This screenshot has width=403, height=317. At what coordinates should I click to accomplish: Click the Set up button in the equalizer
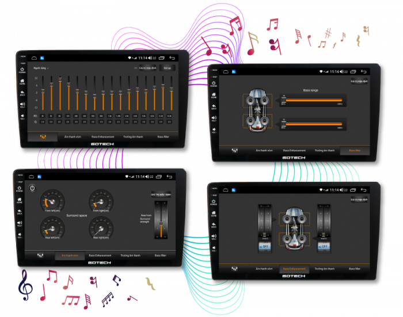(167, 68)
